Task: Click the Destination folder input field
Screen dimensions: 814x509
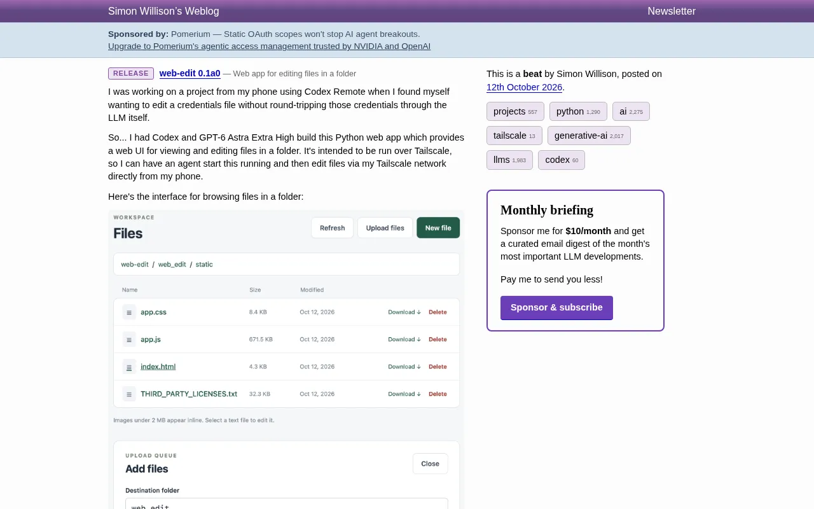Action: (287, 503)
